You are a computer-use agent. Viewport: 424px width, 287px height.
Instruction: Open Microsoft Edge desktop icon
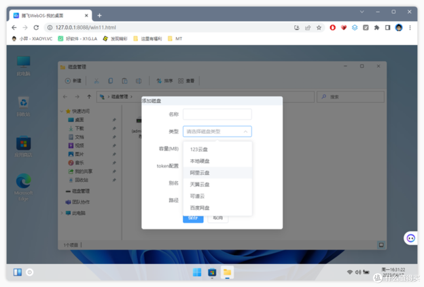24,187
